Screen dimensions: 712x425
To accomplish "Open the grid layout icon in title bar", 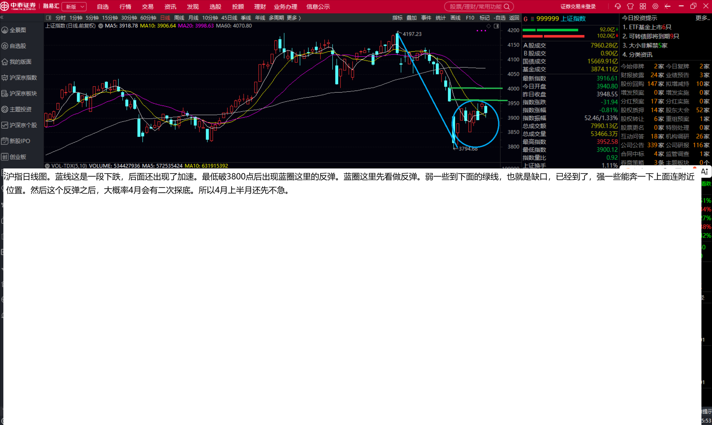I will [x=643, y=6].
